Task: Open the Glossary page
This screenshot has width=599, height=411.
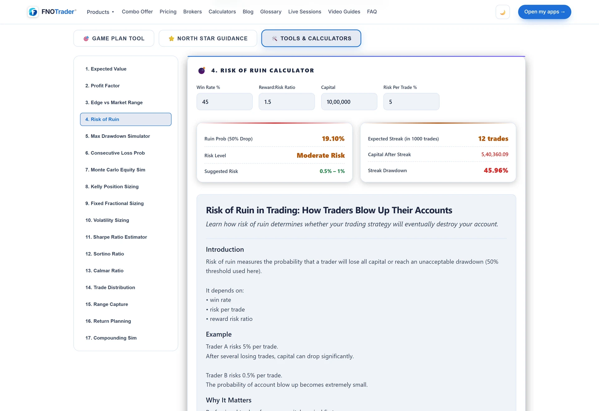Action: [271, 12]
